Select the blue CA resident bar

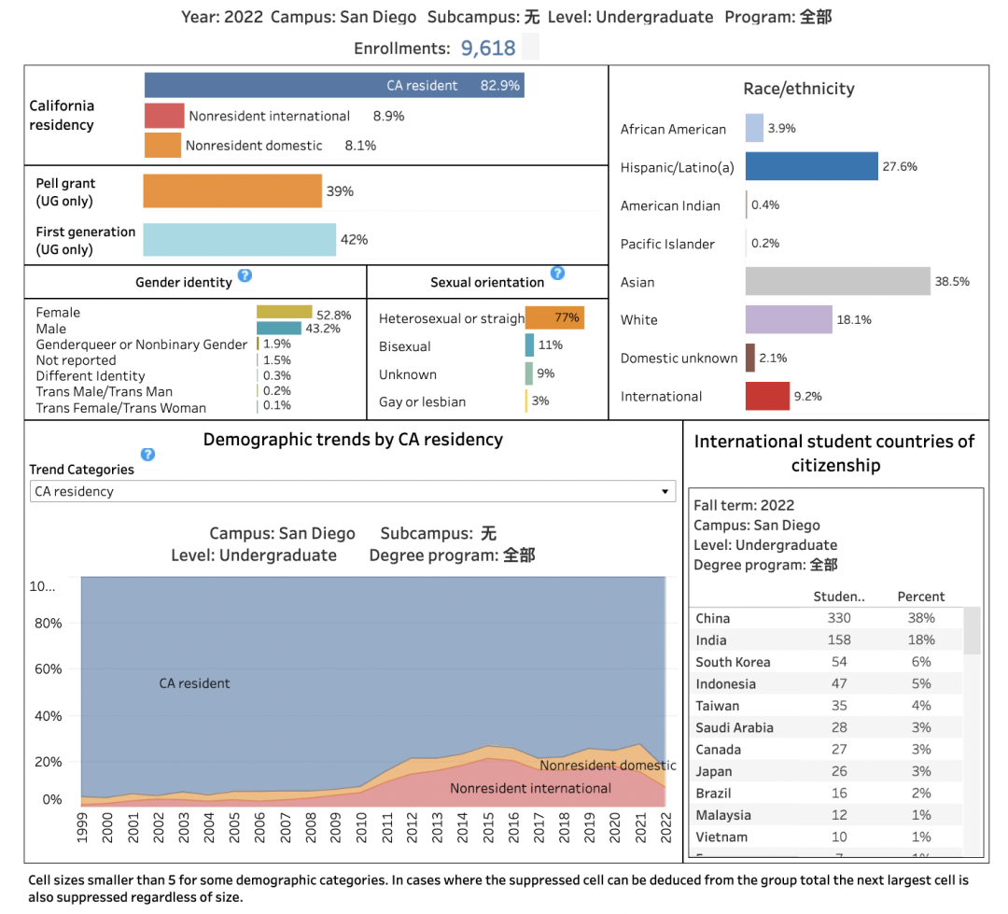[333, 85]
